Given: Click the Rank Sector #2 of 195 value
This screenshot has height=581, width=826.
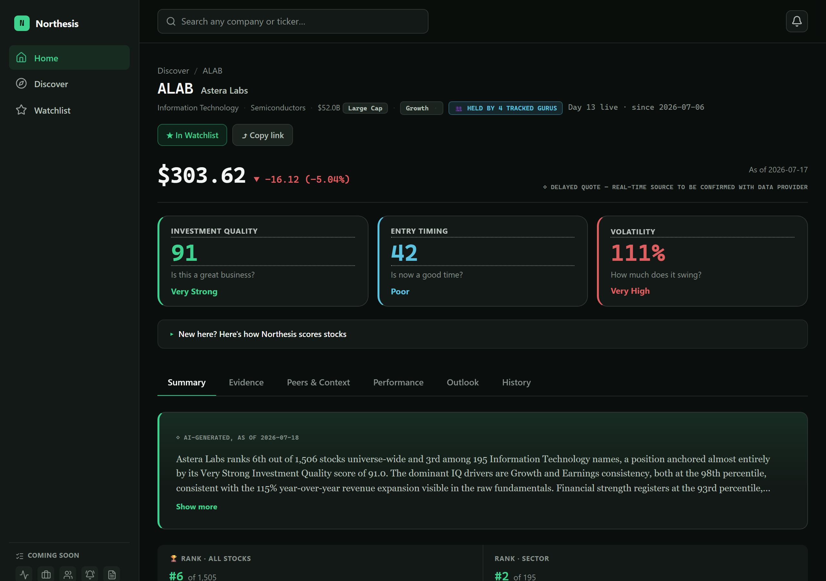Looking at the screenshot, I should coord(515,576).
